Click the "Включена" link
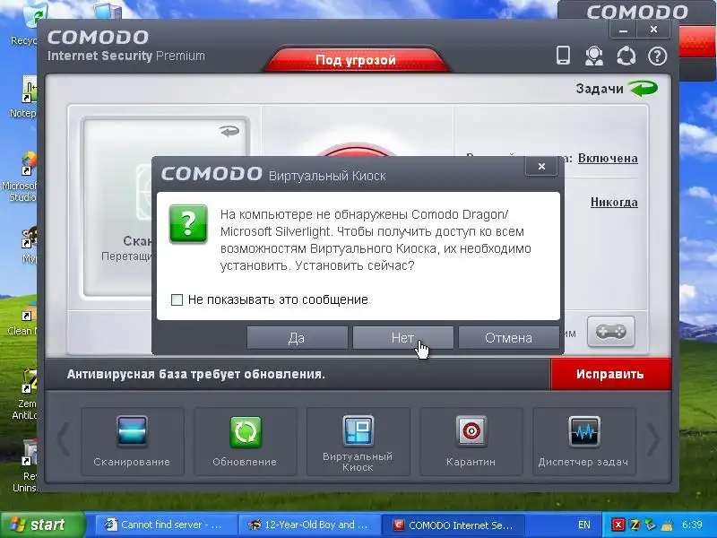 (608, 159)
